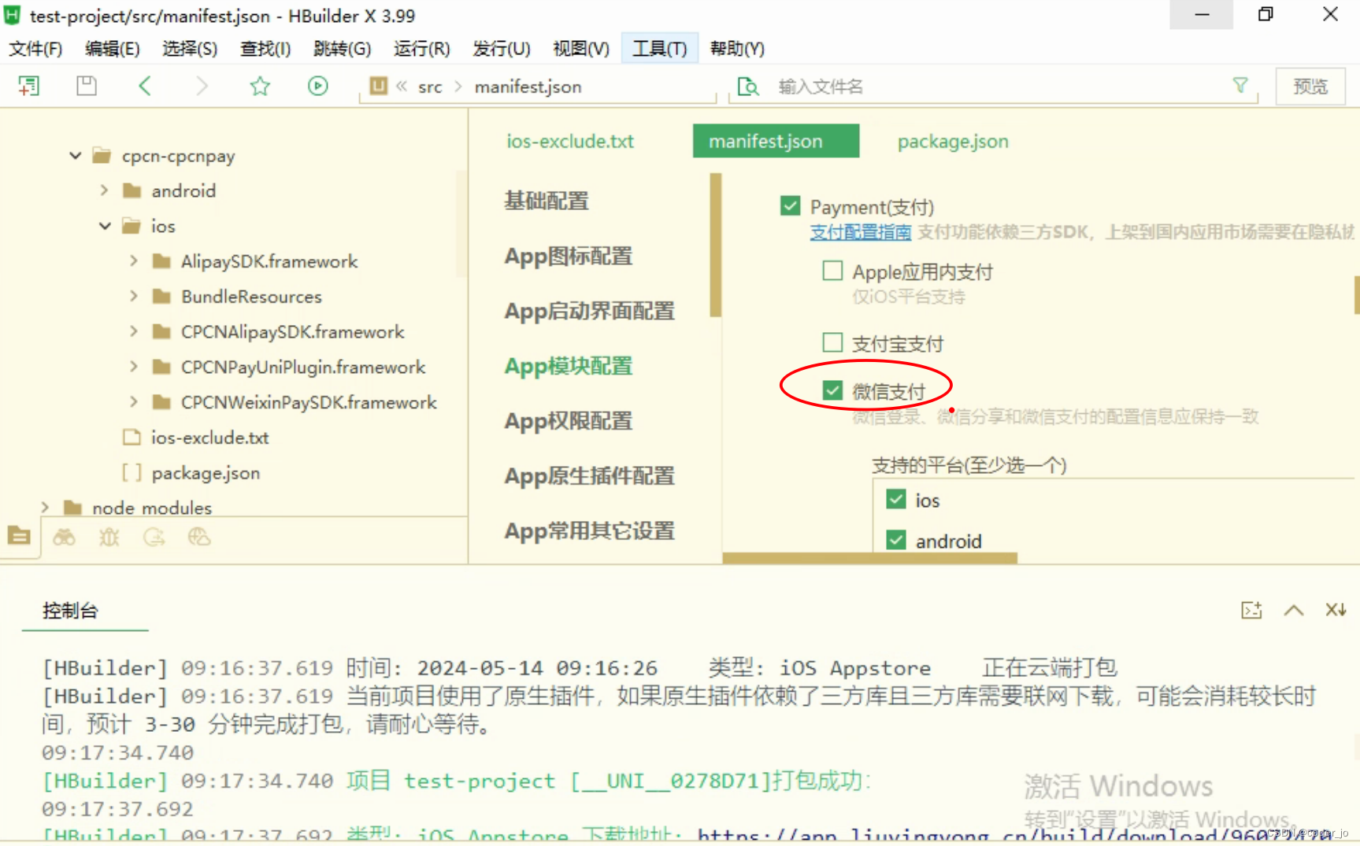
Task: Toggle the android platform checkbox
Action: (x=896, y=540)
